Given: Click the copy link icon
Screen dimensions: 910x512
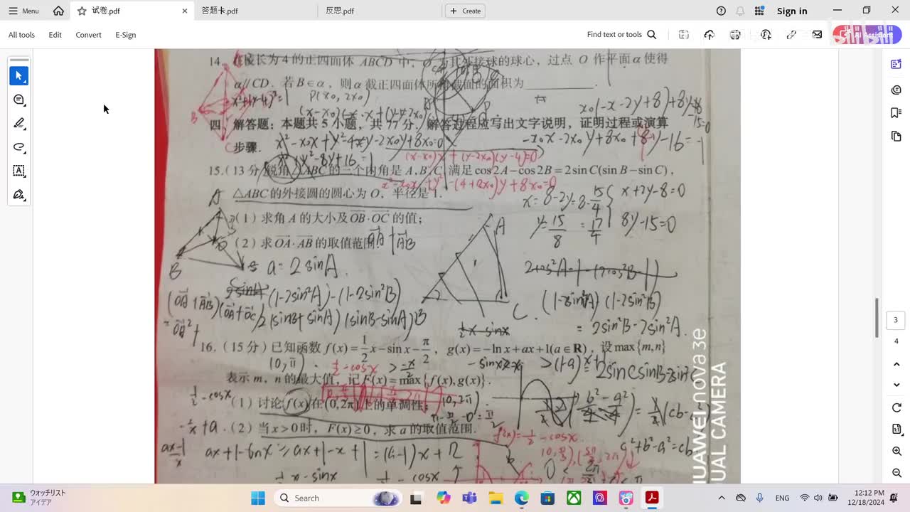Looking at the screenshot, I should 791,34.
